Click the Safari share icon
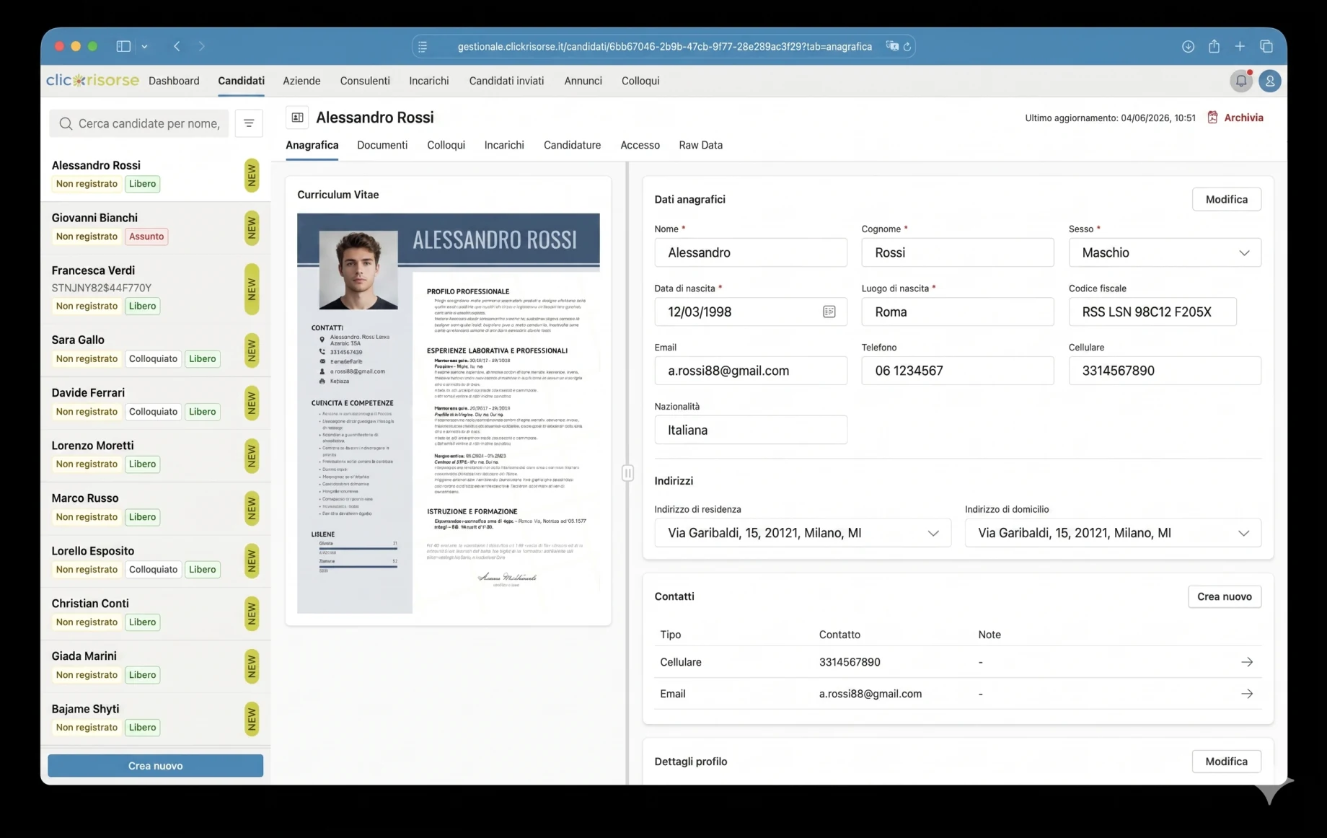The image size is (1327, 838). tap(1214, 46)
